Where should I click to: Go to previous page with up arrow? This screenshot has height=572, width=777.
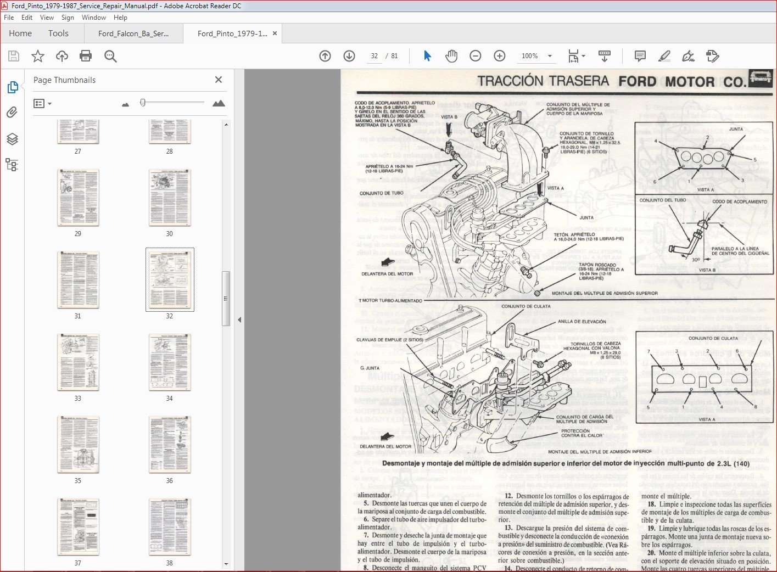pyautogui.click(x=325, y=56)
